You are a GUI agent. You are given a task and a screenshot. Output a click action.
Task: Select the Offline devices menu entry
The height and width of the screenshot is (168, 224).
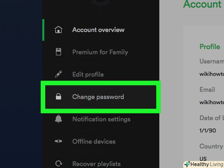point(94,142)
